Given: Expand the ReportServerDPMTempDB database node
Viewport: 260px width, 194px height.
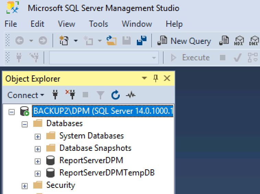Looking at the screenshot, I should (38, 174).
